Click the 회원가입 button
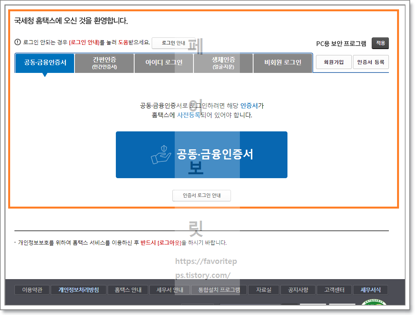 pyautogui.click(x=334, y=62)
